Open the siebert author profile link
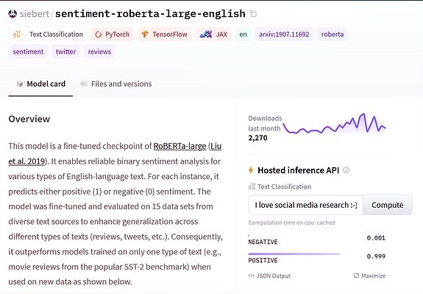 pos(35,13)
